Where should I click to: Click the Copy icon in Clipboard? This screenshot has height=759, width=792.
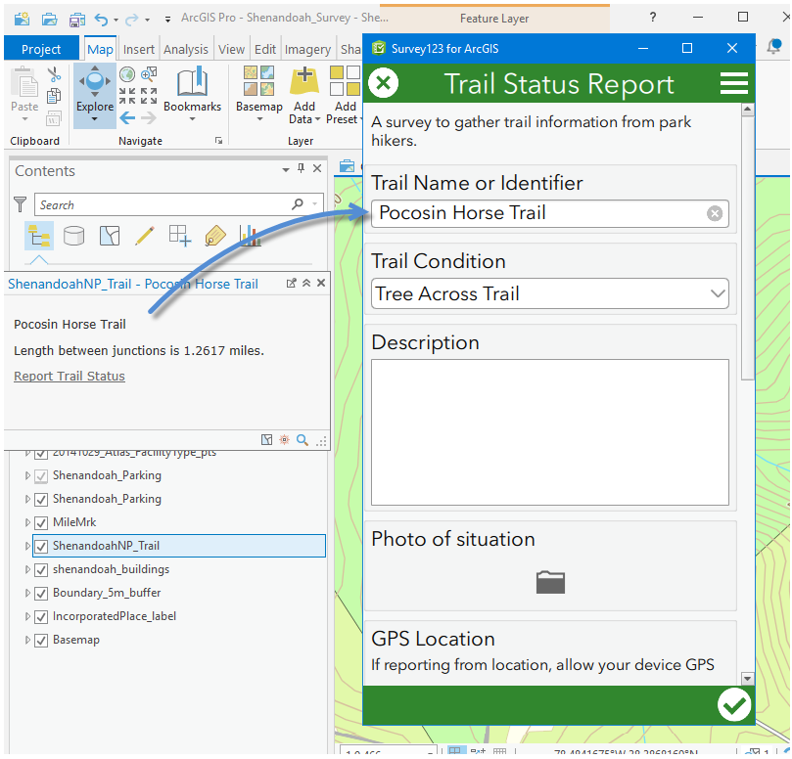(x=54, y=96)
